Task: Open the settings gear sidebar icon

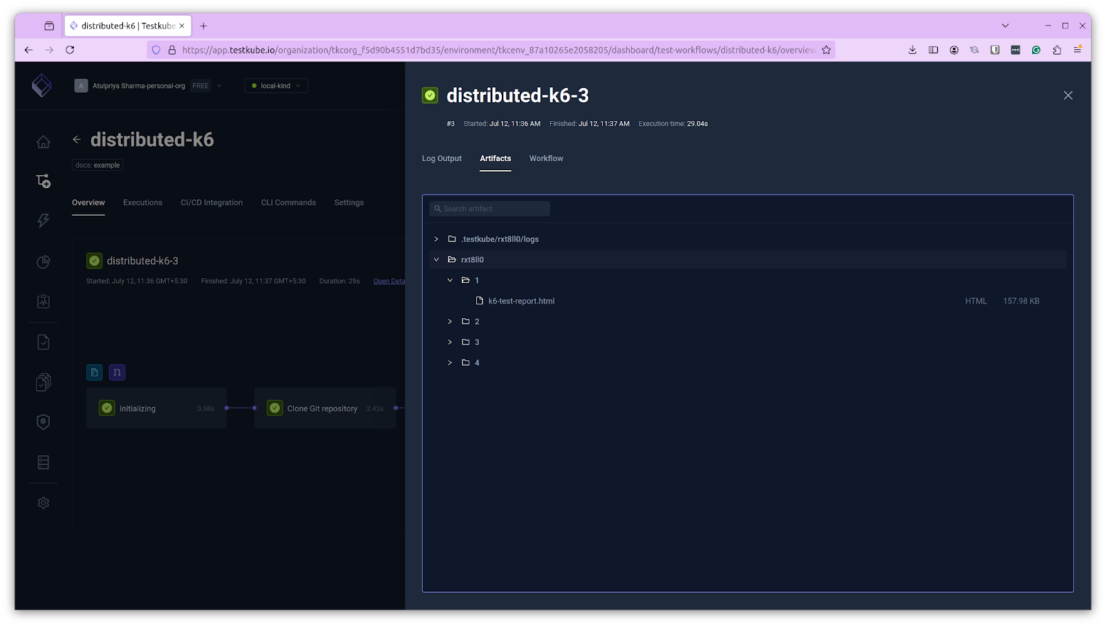Action: coord(44,503)
